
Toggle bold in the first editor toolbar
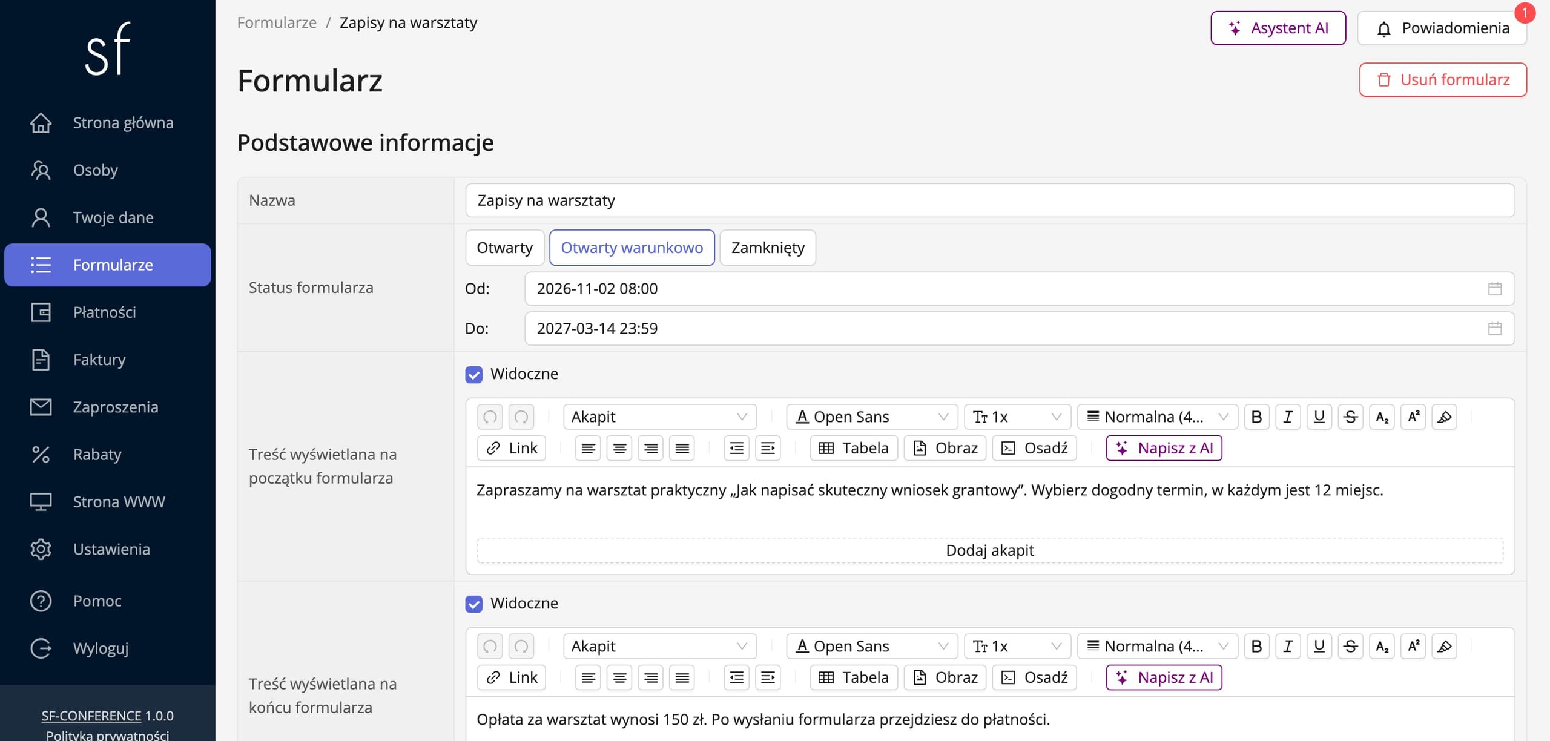[1256, 417]
